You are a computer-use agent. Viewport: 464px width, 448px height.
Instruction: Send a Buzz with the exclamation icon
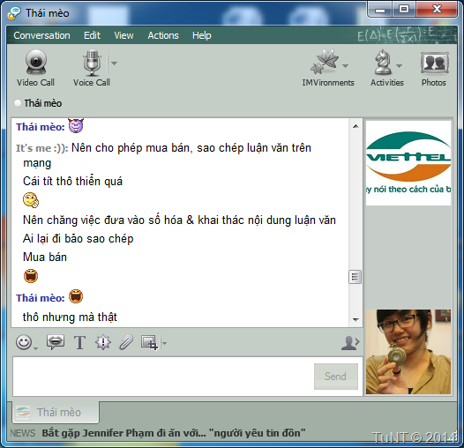[103, 343]
